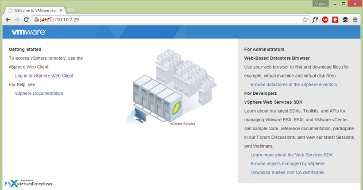Reload the page with the refresh icon
Image resolution: width=363 pixels, height=190 pixels.
click(x=26, y=19)
